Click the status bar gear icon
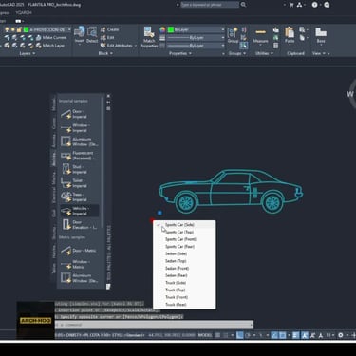This screenshot has height=356, width=356. [341, 335]
